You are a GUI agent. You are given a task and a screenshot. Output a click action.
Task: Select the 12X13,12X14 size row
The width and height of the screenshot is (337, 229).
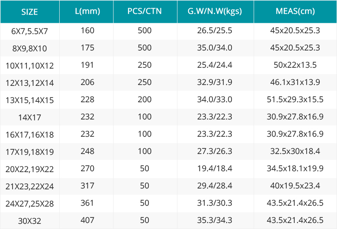pos(169,82)
